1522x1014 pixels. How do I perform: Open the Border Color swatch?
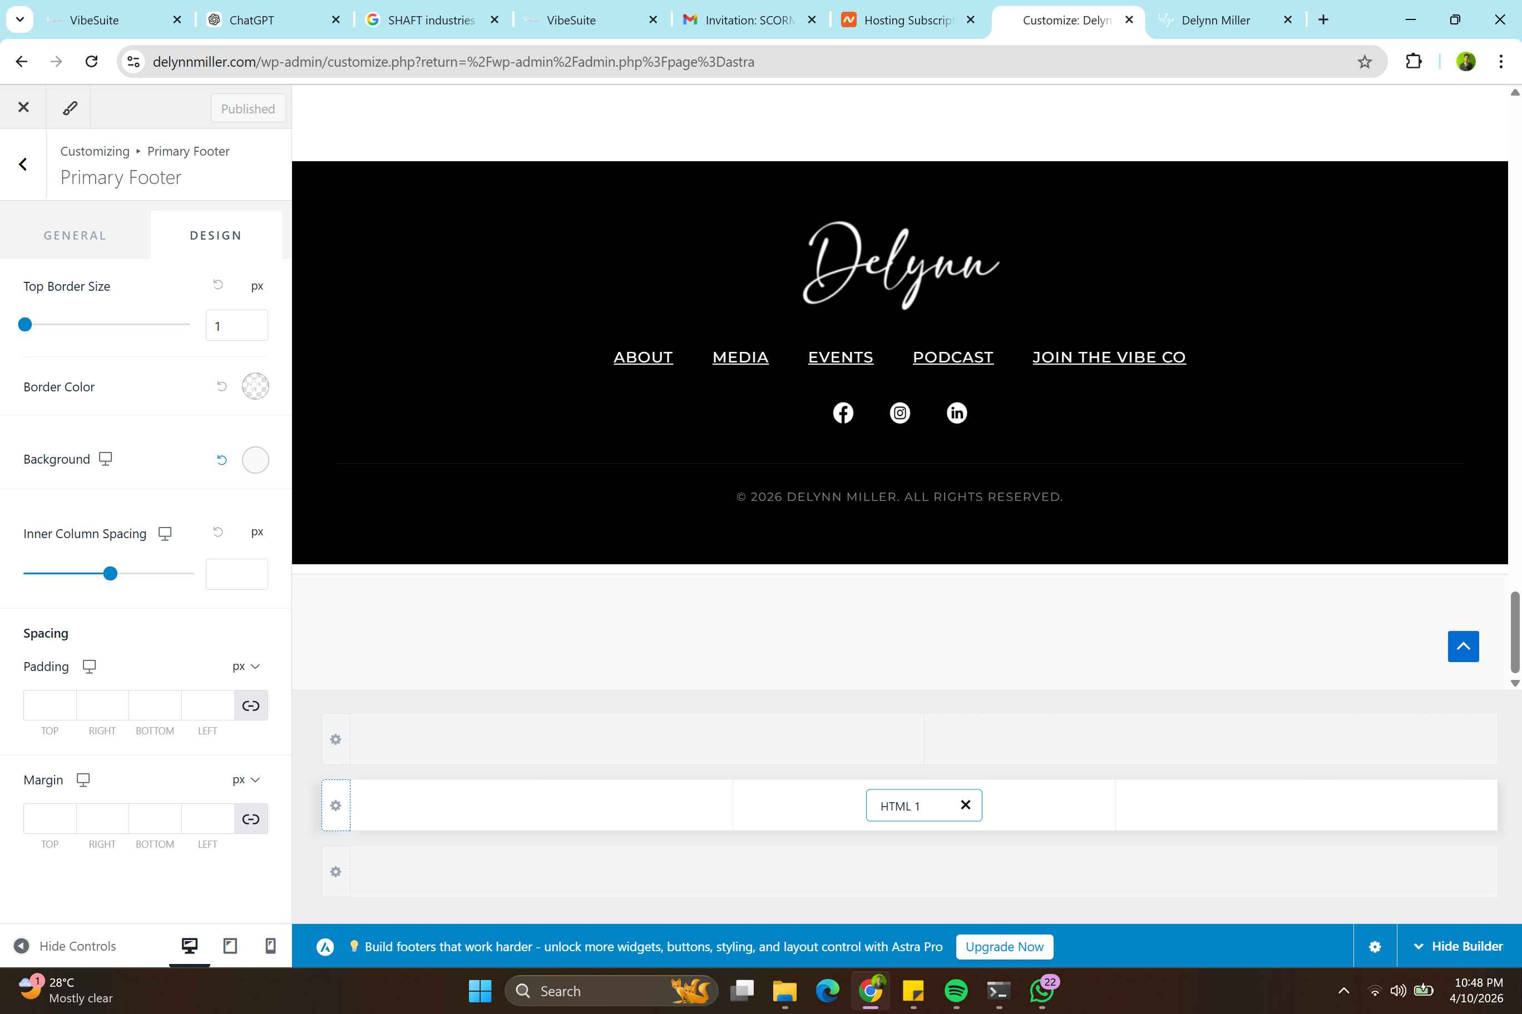click(255, 386)
